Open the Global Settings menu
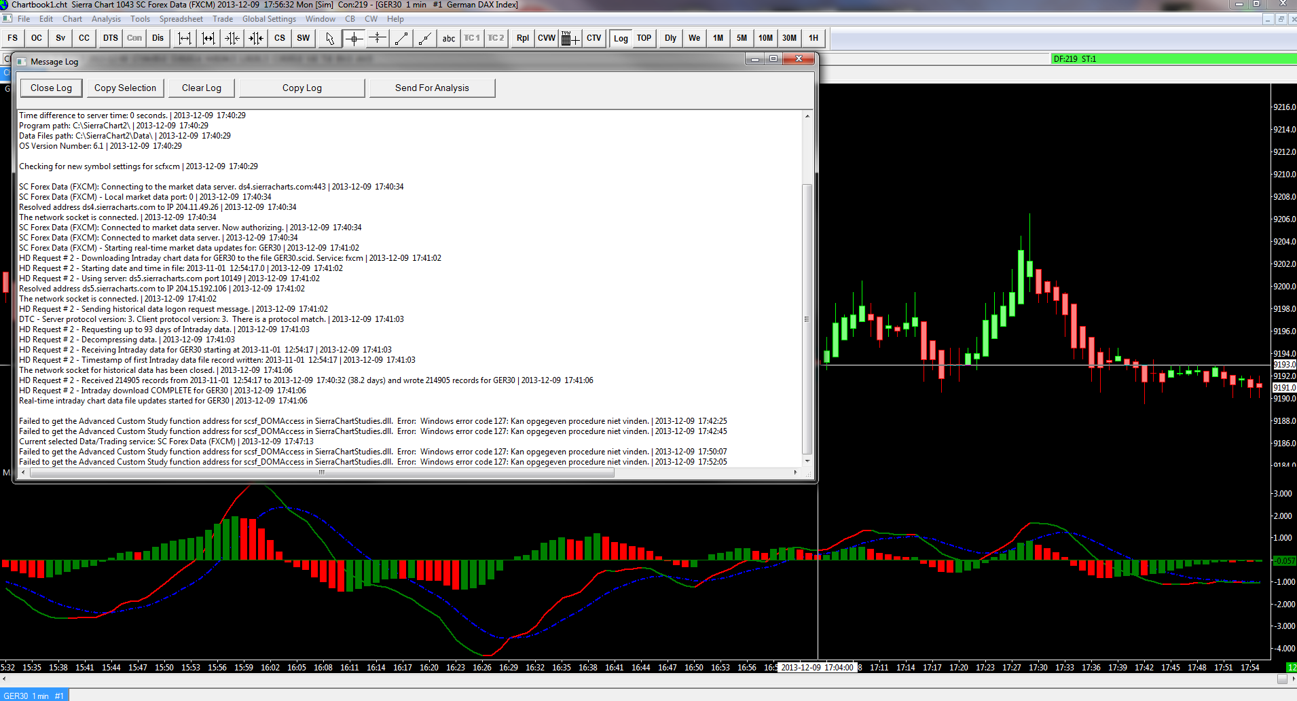 point(269,19)
